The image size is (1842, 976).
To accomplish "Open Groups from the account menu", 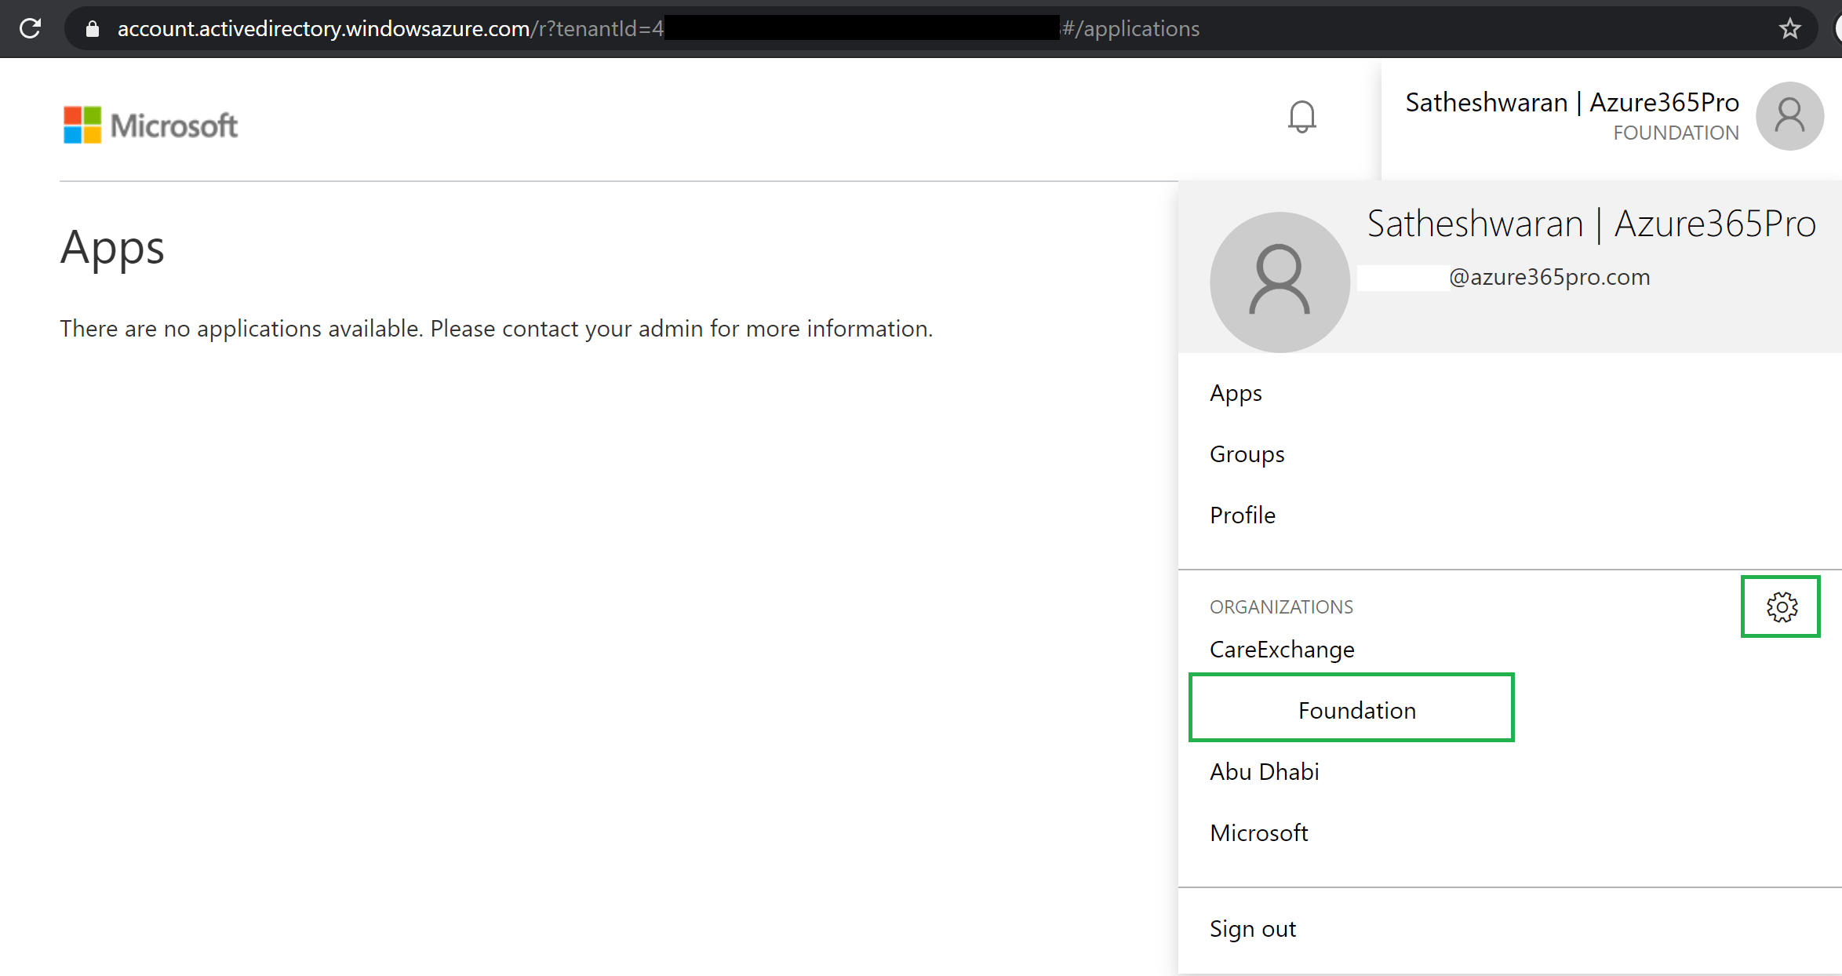I will 1247,454.
